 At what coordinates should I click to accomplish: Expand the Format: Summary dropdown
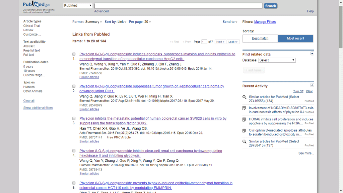(x=87, y=22)
